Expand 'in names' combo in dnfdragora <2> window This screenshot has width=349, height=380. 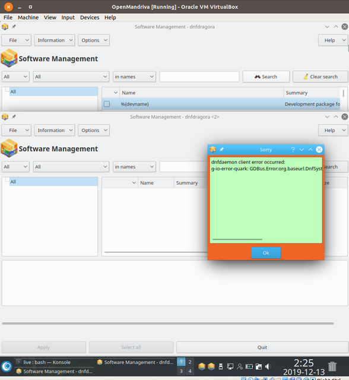[x=134, y=167]
